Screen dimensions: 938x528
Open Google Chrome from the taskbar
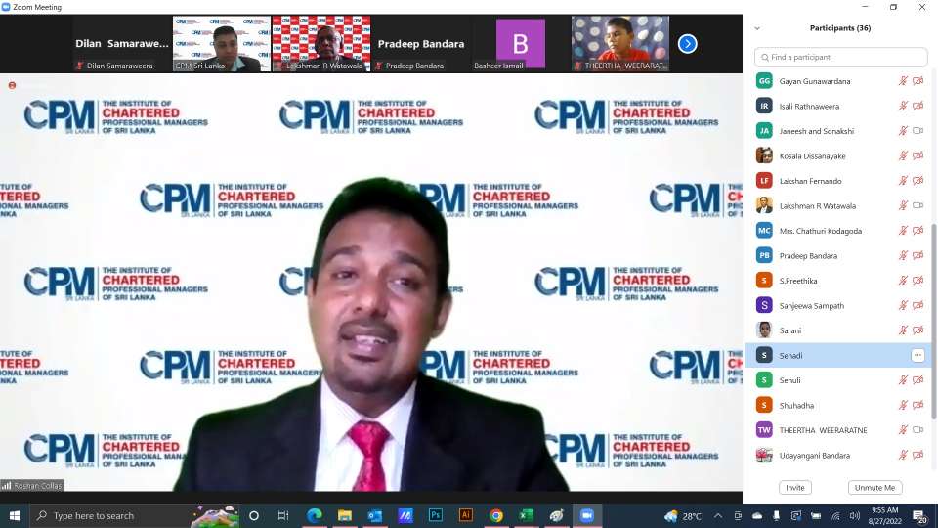pos(496,515)
